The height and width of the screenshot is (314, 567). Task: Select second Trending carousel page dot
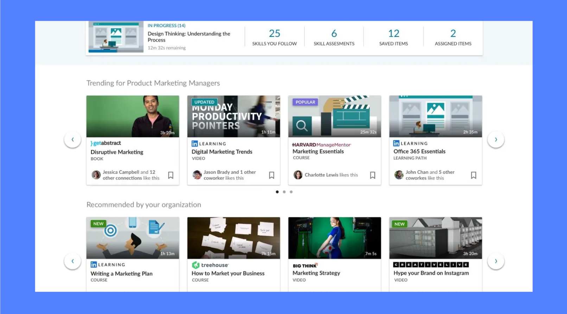click(284, 192)
